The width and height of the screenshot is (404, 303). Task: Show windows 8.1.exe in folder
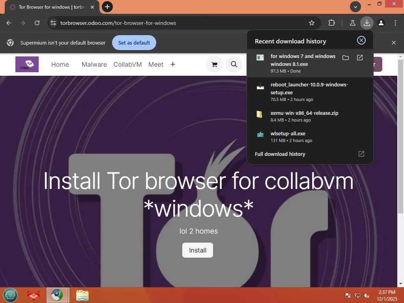click(346, 58)
